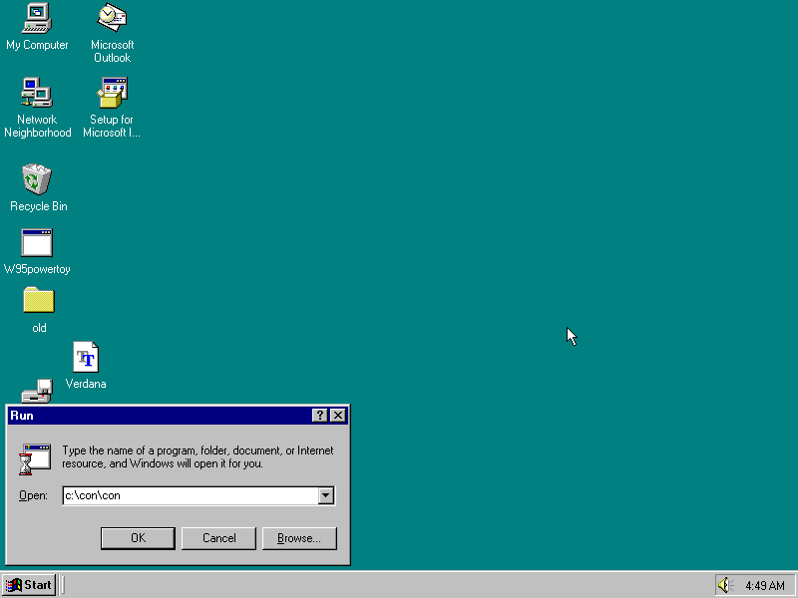
Task: Open the Start menu
Action: (x=28, y=585)
